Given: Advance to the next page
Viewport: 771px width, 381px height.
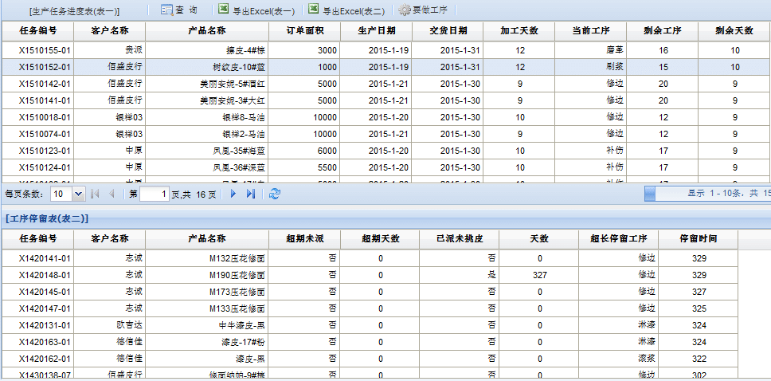Looking at the screenshot, I should tap(233, 194).
